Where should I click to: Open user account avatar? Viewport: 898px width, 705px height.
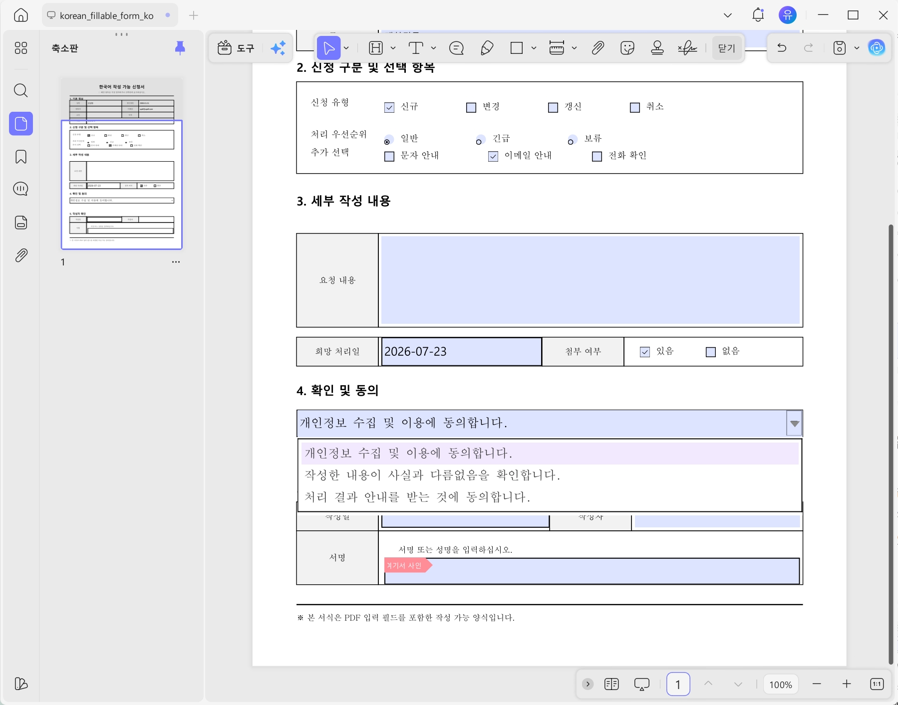788,15
